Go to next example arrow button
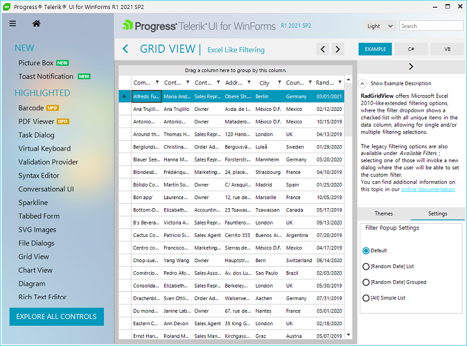This screenshot has width=467, height=346. pyautogui.click(x=338, y=49)
